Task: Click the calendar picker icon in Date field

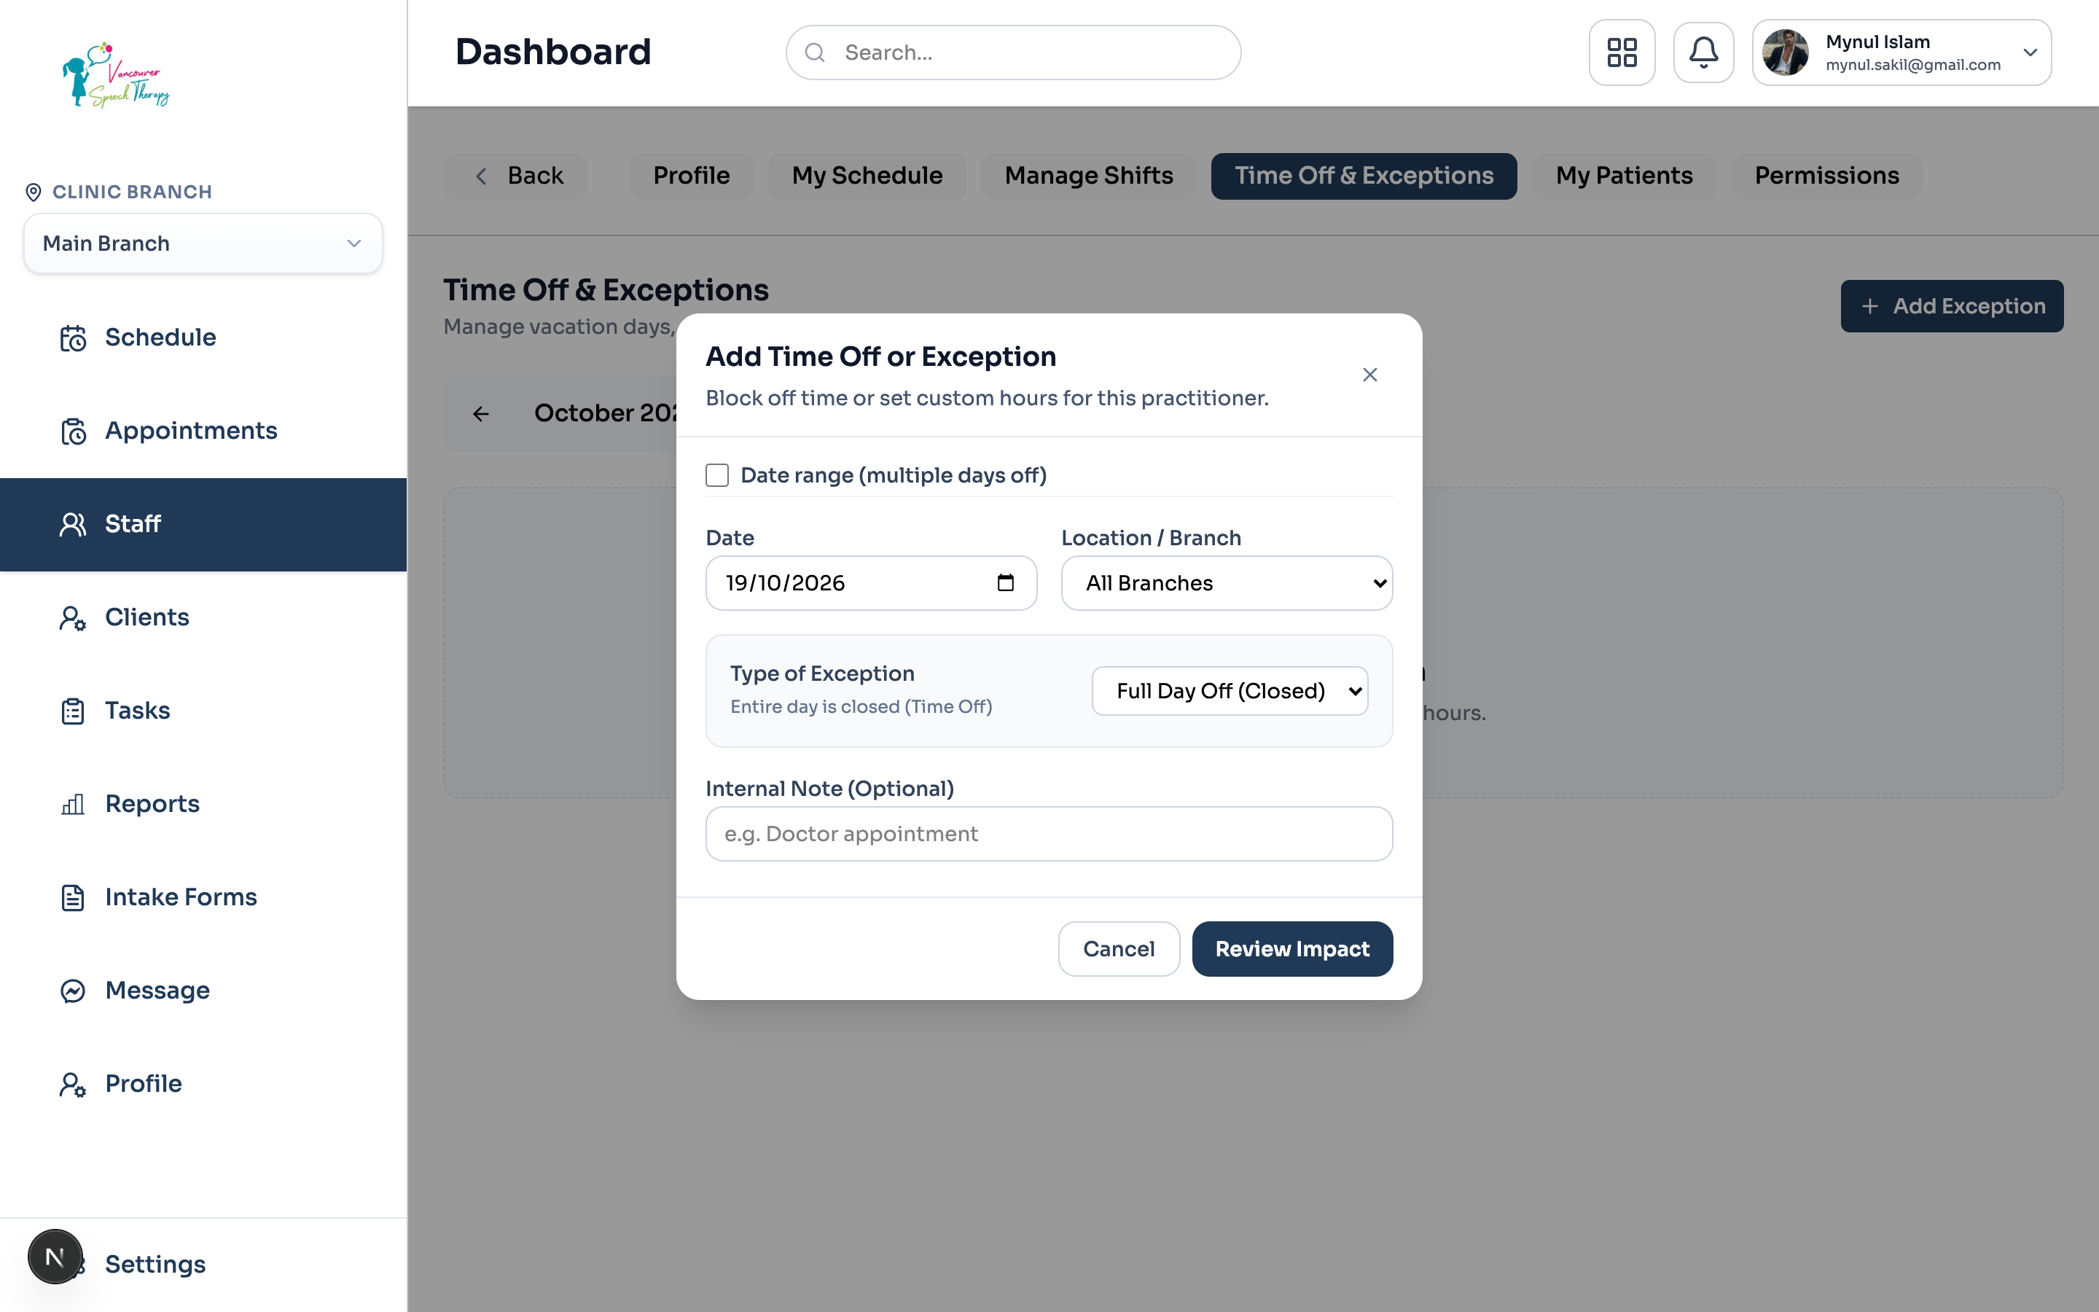Action: 1005,582
